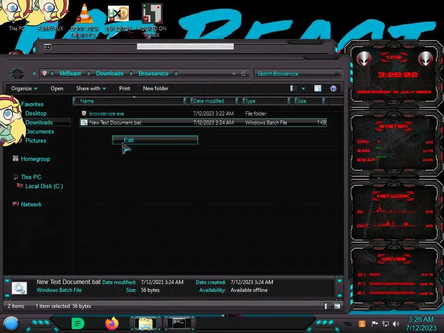Select Downloads under Favorites

pos(39,122)
